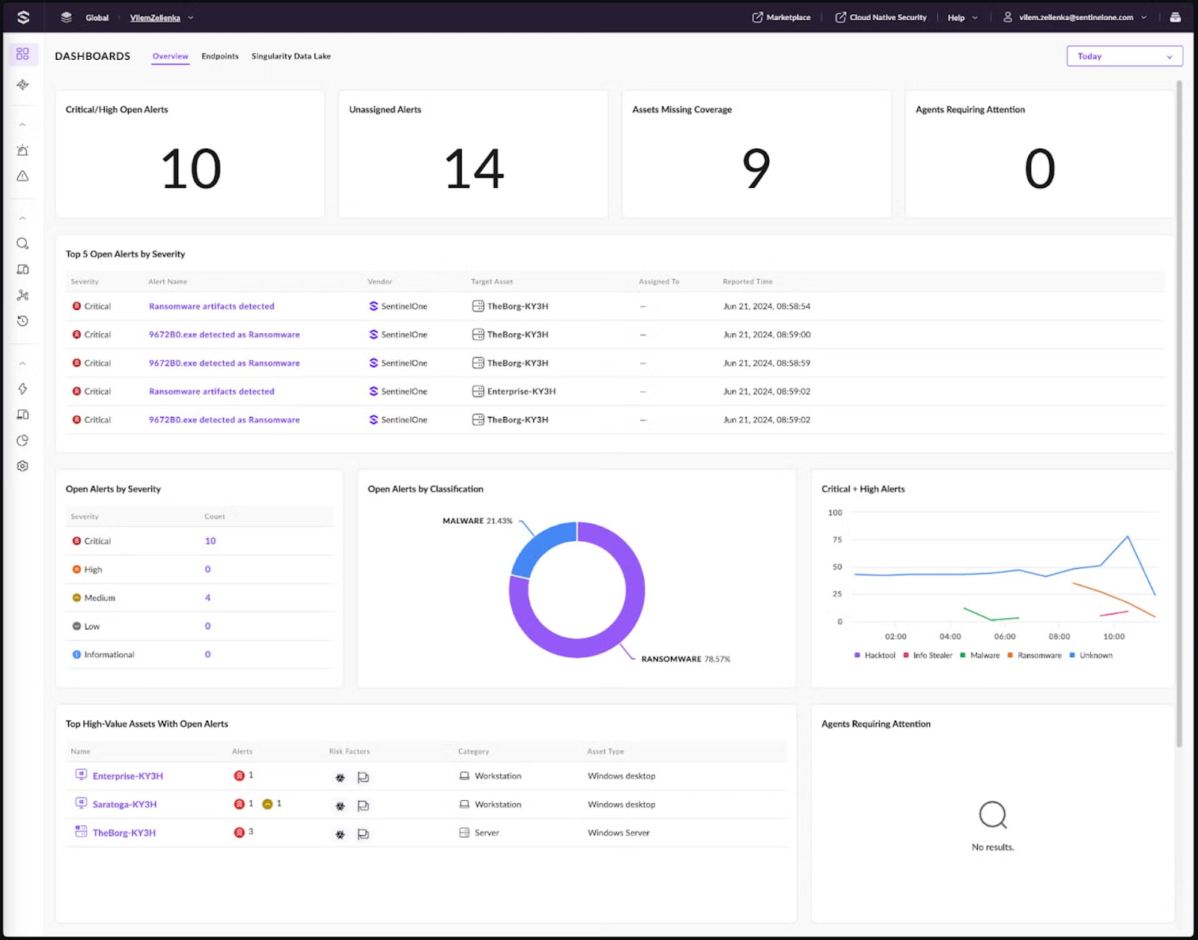Select the alerts siren icon in sidebar
This screenshot has height=940, width=1198.
[22, 150]
